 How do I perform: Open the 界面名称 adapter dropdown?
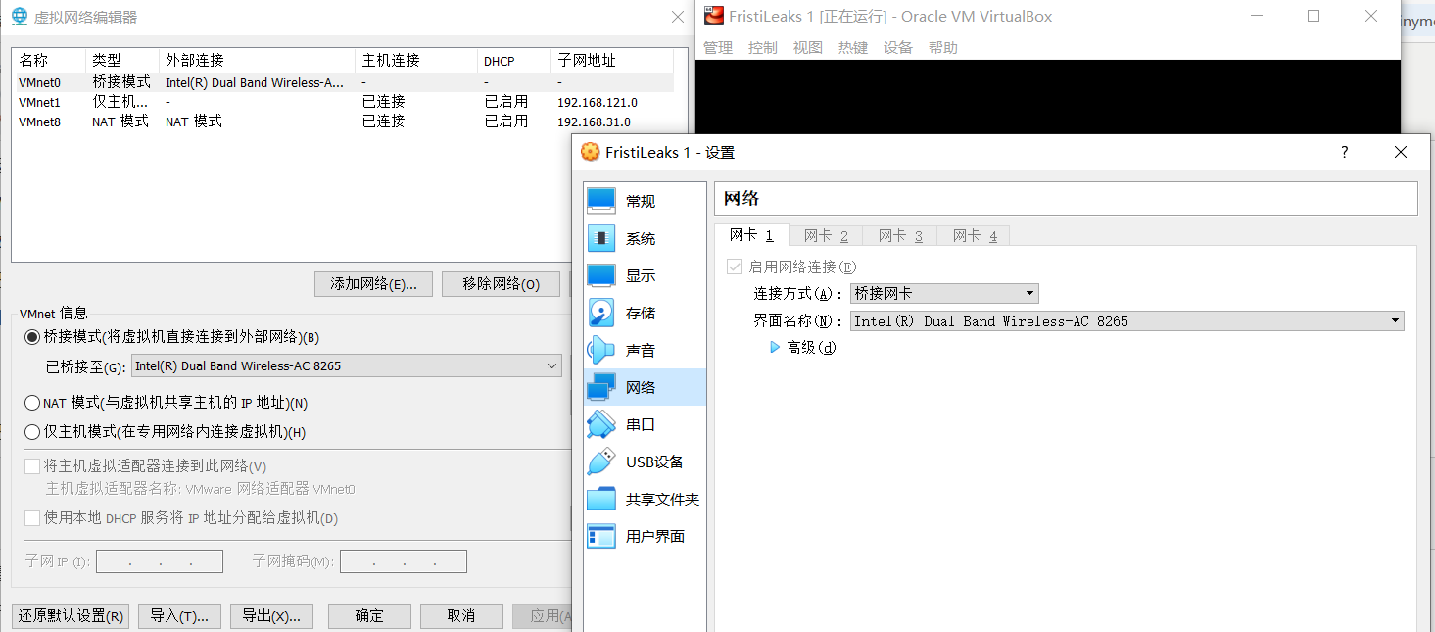click(1126, 321)
